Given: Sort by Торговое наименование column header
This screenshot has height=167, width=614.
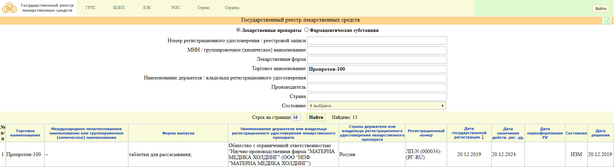Looking at the screenshot, I should [25, 133].
